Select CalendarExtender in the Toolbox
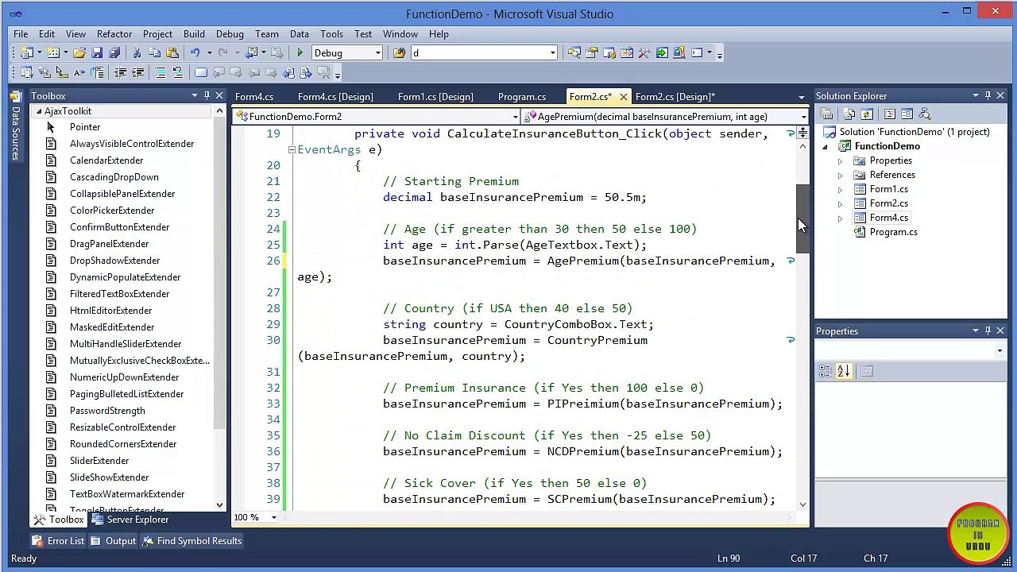The width and height of the screenshot is (1017, 572). point(106,160)
